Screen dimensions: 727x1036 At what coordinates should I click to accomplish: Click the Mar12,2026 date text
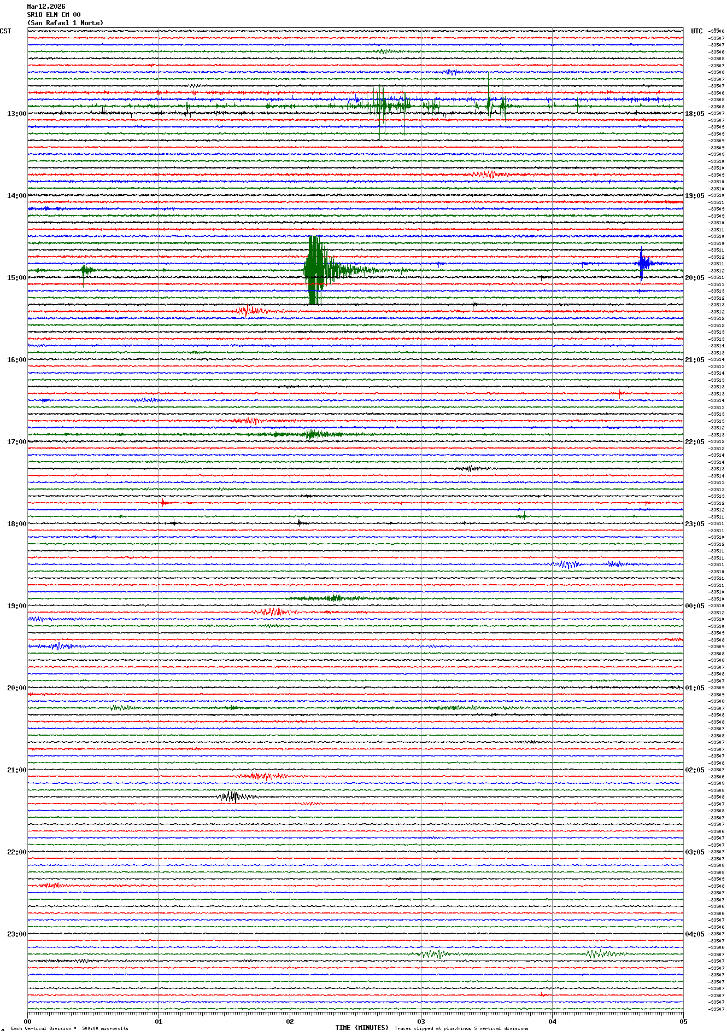[x=46, y=7]
